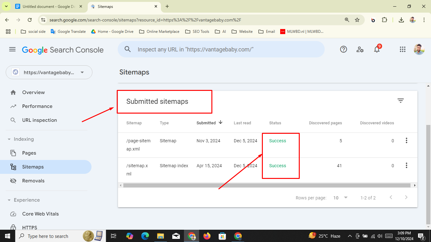The width and height of the screenshot is (431, 242).
Task: Open the SEO Tools bookmarks folder
Action: click(197, 31)
